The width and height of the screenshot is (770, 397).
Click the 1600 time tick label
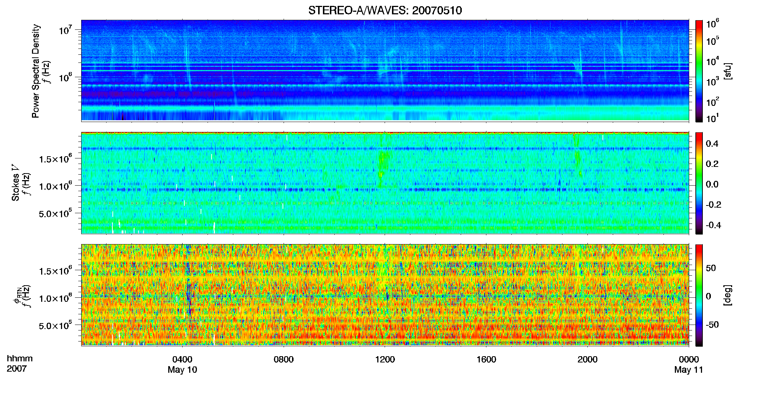click(x=486, y=360)
